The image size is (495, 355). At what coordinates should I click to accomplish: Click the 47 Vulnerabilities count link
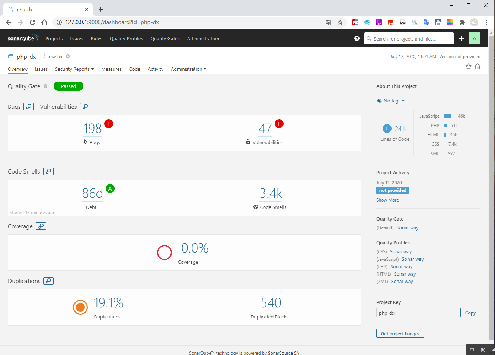(x=265, y=129)
